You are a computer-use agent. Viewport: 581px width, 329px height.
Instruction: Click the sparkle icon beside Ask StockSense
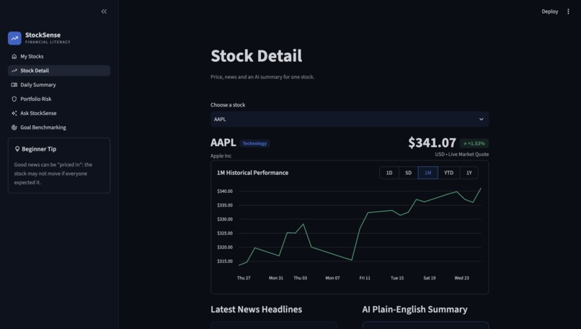click(14, 113)
